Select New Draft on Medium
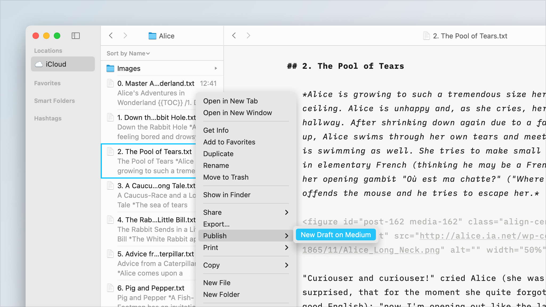This screenshot has height=307, width=546. tap(336, 235)
